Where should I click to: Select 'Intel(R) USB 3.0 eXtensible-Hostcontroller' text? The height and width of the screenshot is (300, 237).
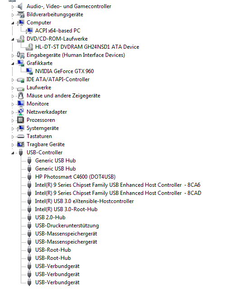pyautogui.click(x=84, y=201)
